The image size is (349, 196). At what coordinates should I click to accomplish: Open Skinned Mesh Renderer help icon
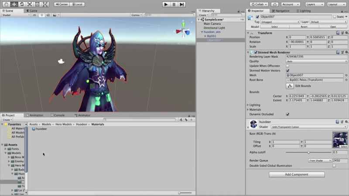[338, 52]
